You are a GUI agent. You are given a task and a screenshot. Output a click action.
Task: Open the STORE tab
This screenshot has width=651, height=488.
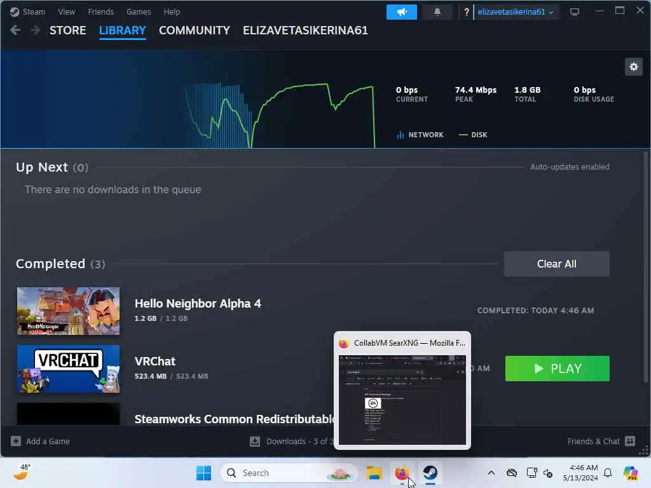point(67,30)
